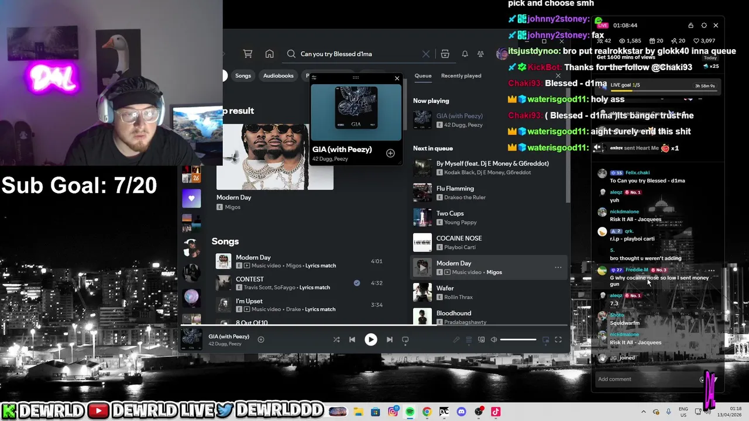The height and width of the screenshot is (421, 749).
Task: Open Chrome from the Windows taskbar
Action: (427, 412)
